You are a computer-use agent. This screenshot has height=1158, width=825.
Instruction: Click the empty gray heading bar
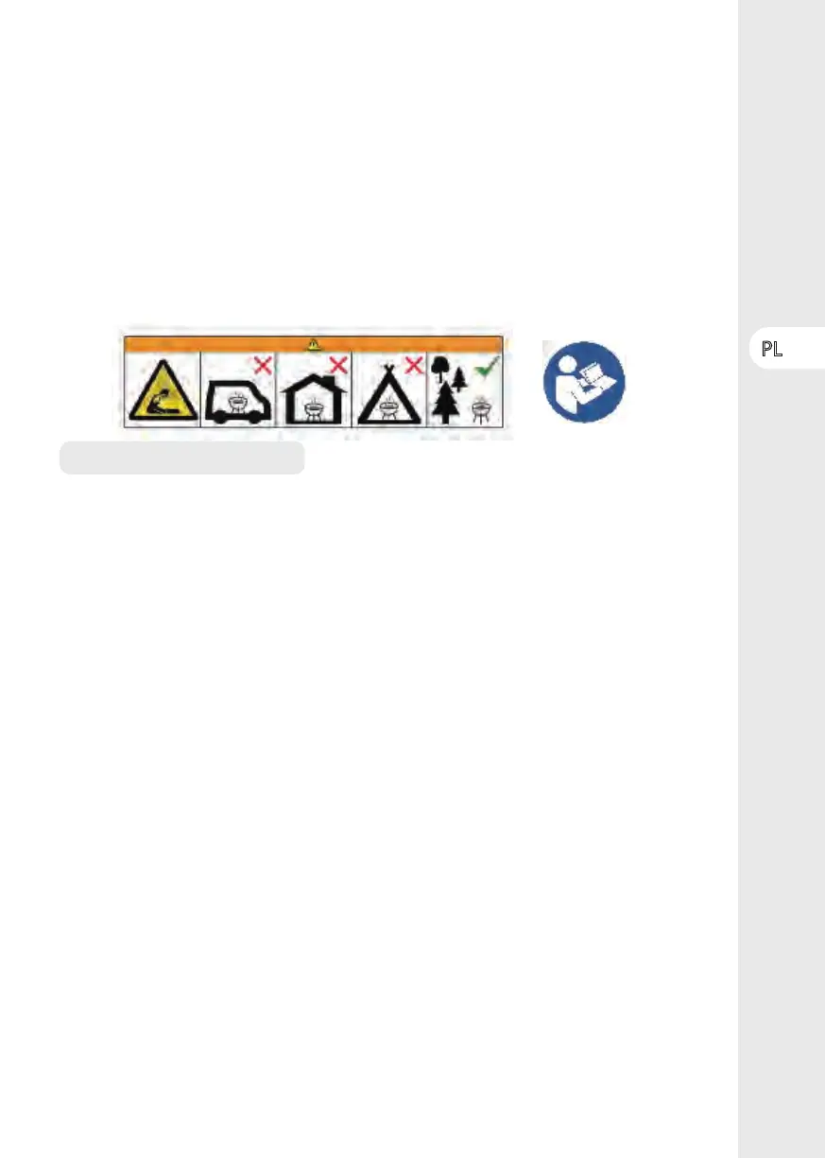181,458
